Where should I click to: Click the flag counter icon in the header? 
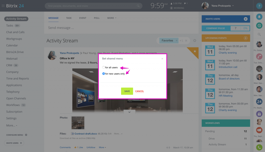point(185,4)
